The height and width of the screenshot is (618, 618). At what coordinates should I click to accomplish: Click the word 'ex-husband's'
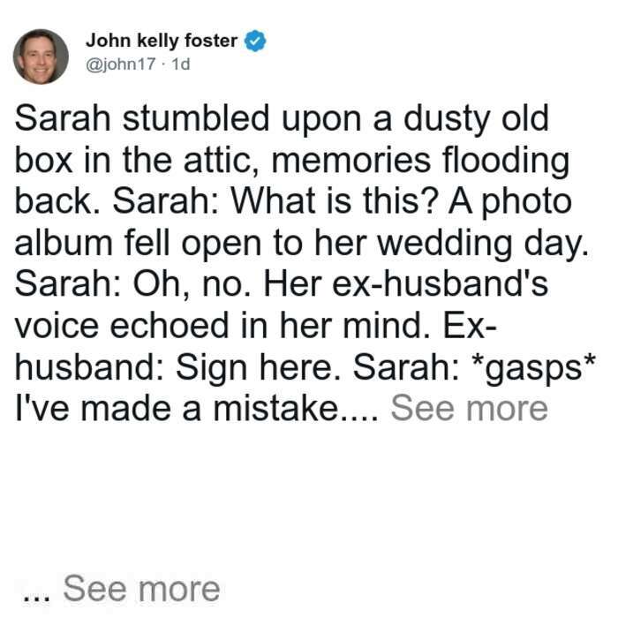[x=441, y=283]
